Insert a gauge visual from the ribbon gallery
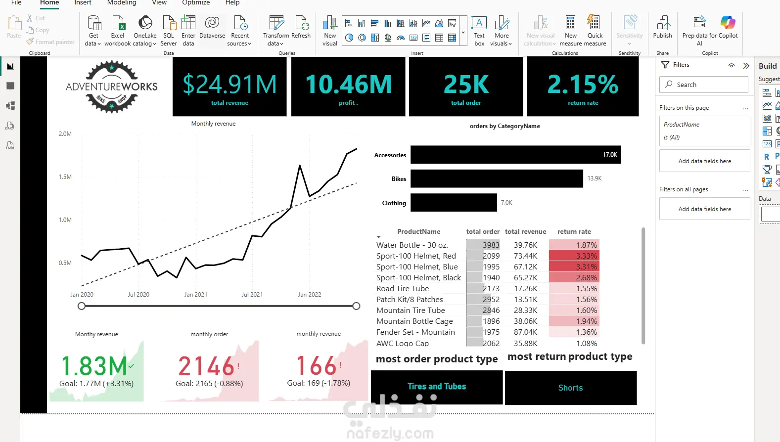This screenshot has height=442, width=780. (x=400, y=38)
